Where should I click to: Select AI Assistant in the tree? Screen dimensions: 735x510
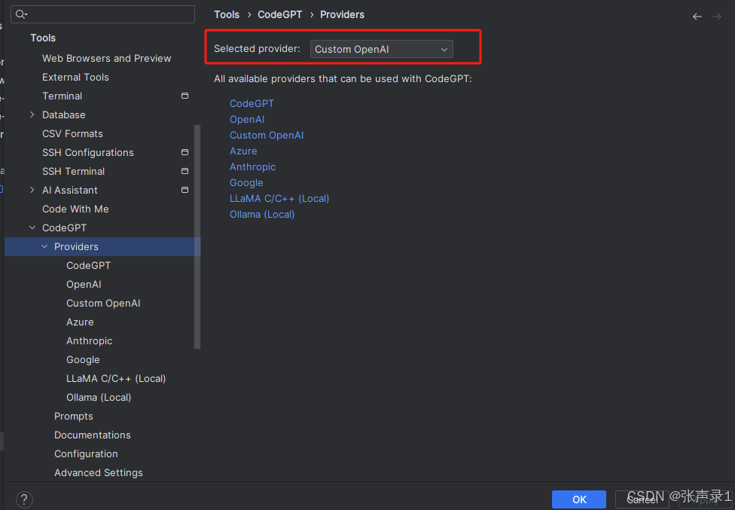point(70,190)
